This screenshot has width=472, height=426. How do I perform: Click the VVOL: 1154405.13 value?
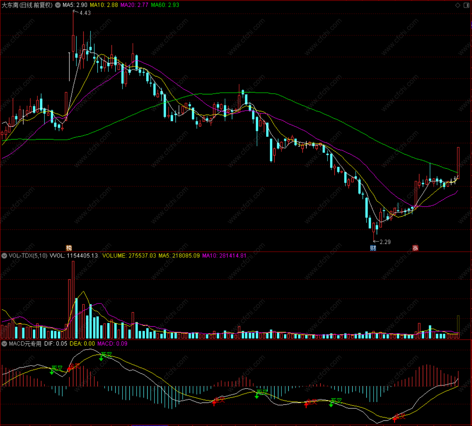(x=74, y=256)
